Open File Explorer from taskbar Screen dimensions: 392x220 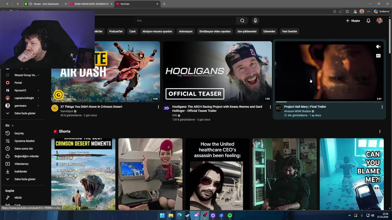pyautogui.click(x=171, y=215)
